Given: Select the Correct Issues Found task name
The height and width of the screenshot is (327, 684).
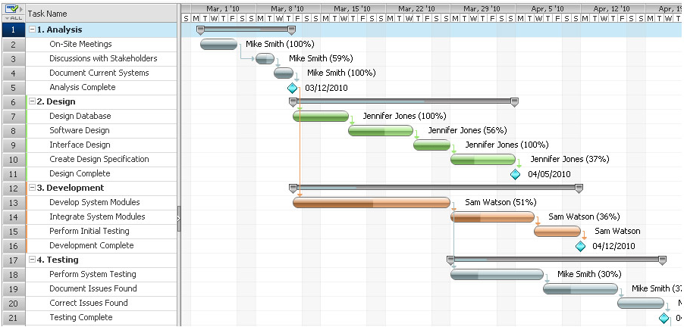Looking at the screenshot, I should click(x=89, y=303).
